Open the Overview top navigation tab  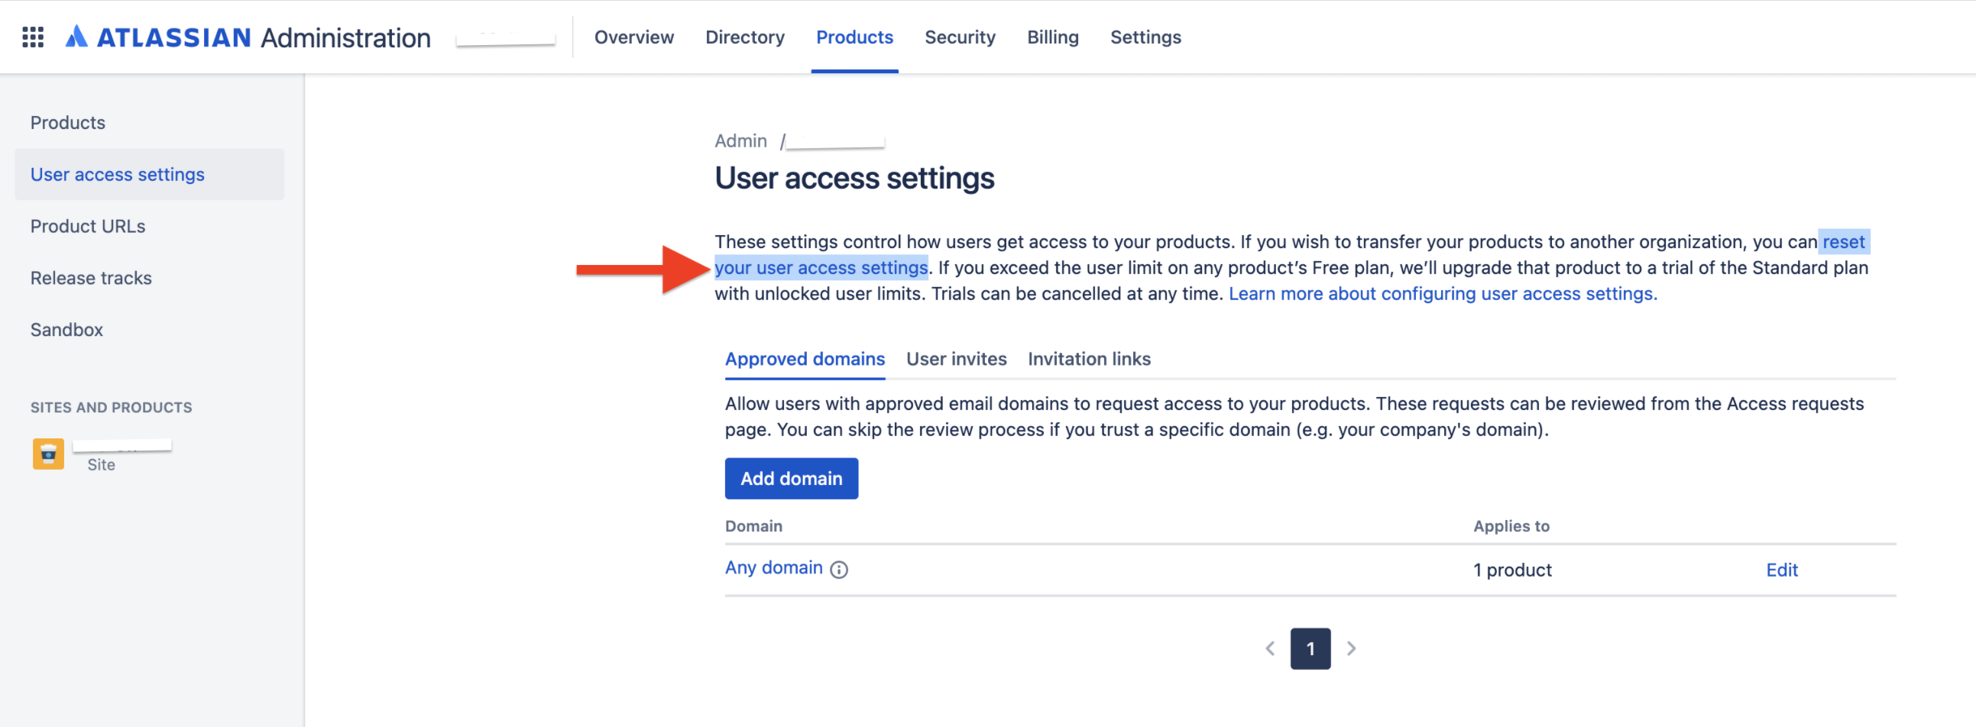tap(633, 37)
